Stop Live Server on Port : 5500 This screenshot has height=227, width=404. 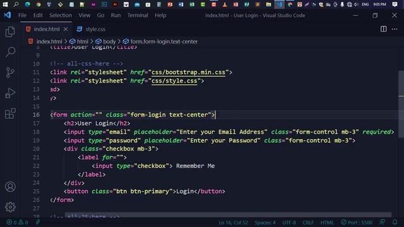(357, 223)
